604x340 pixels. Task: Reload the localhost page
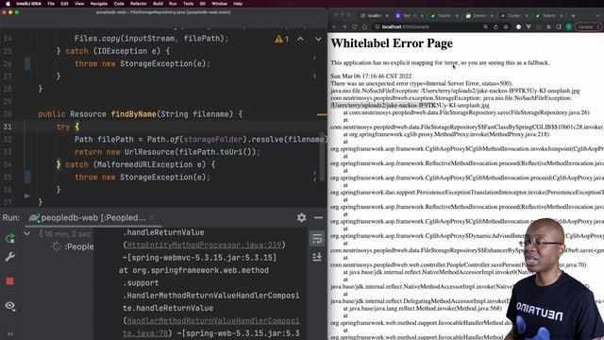(x=355, y=27)
